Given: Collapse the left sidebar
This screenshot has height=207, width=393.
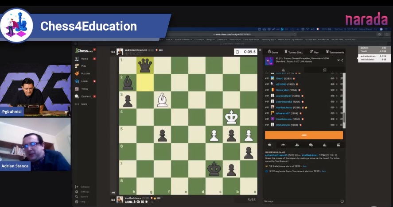Looking at the screenshot, I should point(83,187).
